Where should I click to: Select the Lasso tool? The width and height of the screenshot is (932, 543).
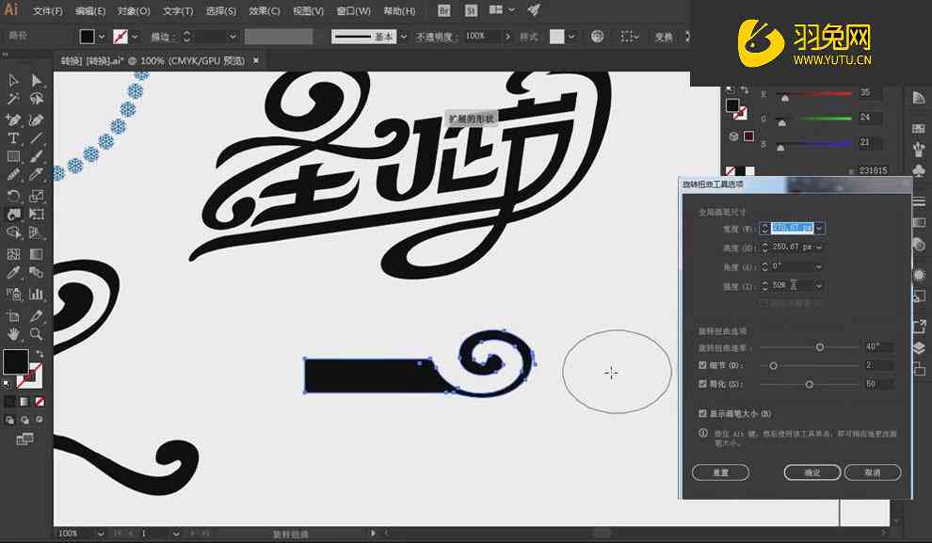pos(37,99)
